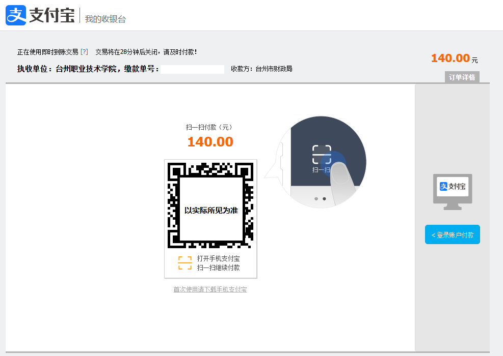Viewport: 503px width, 356px height.
Task: Click the blue Alipay logo icon
Action: coord(16,15)
